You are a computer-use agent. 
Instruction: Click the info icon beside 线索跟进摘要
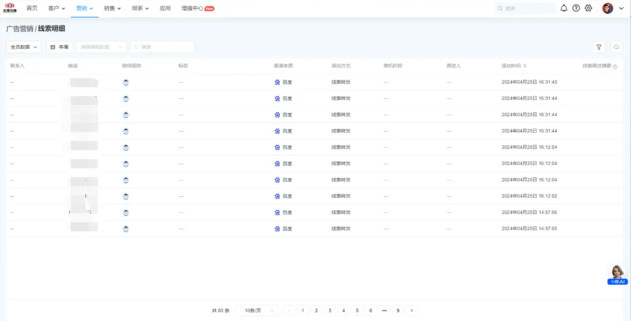pos(615,66)
